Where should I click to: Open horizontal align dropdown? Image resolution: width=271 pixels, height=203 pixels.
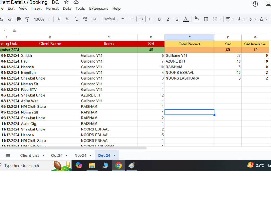coord(230,19)
